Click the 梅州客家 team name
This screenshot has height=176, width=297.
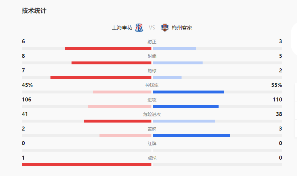point(182,28)
